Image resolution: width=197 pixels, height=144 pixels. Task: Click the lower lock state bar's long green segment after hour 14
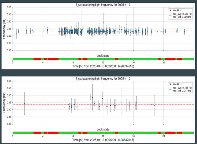138,133
